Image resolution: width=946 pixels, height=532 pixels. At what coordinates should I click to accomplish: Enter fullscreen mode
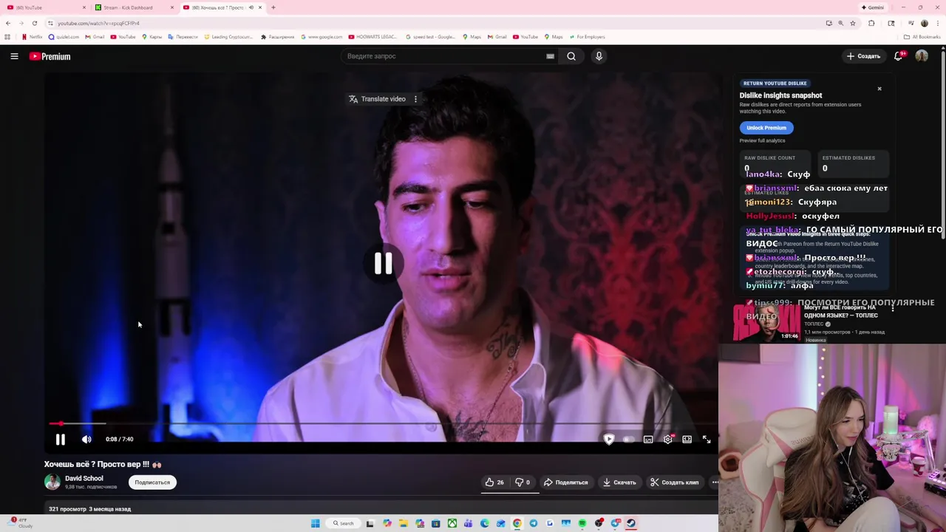[x=707, y=440]
